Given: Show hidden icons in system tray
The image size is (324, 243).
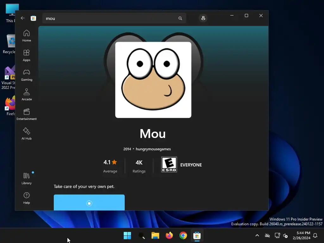Looking at the screenshot, I should point(257,235).
